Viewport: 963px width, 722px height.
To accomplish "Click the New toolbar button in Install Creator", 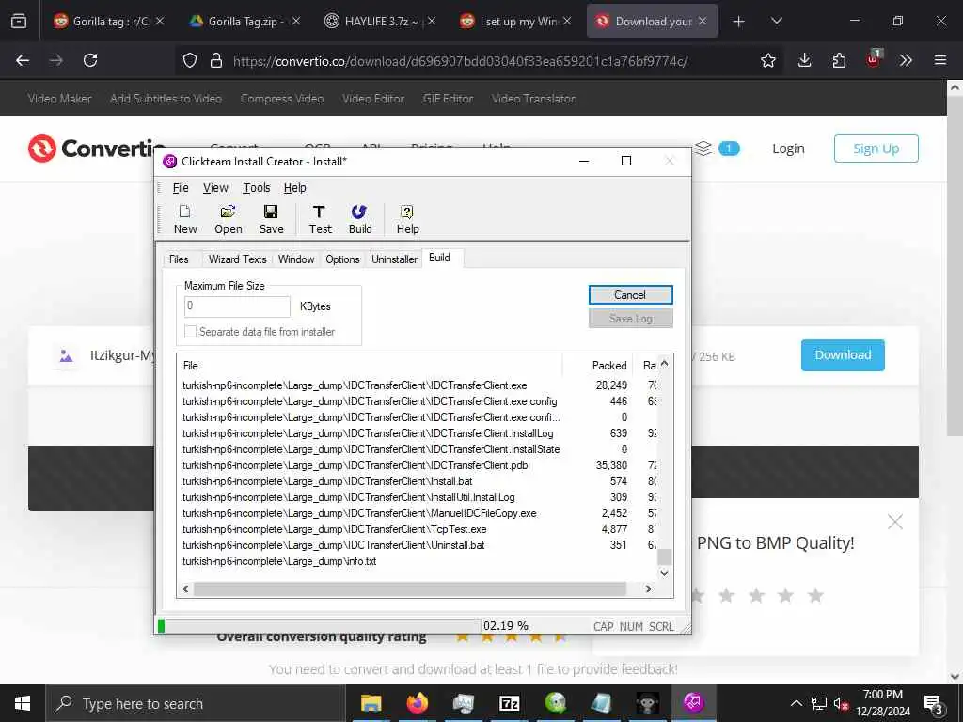I will [x=185, y=219].
